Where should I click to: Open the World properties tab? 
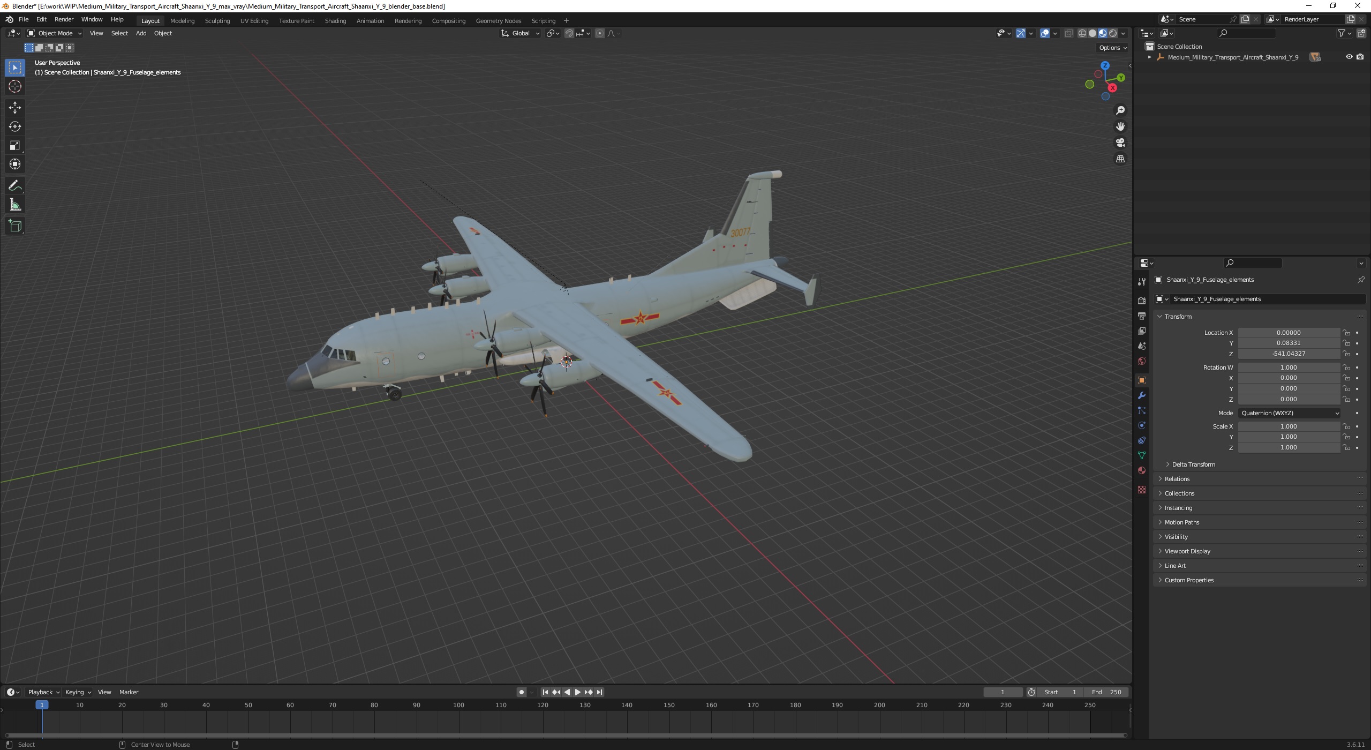coord(1141,361)
